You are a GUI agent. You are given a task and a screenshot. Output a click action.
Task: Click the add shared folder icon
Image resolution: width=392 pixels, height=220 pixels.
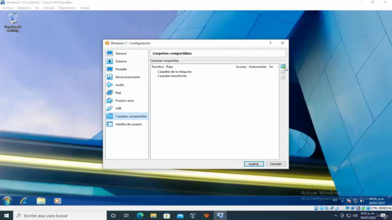[x=283, y=67]
